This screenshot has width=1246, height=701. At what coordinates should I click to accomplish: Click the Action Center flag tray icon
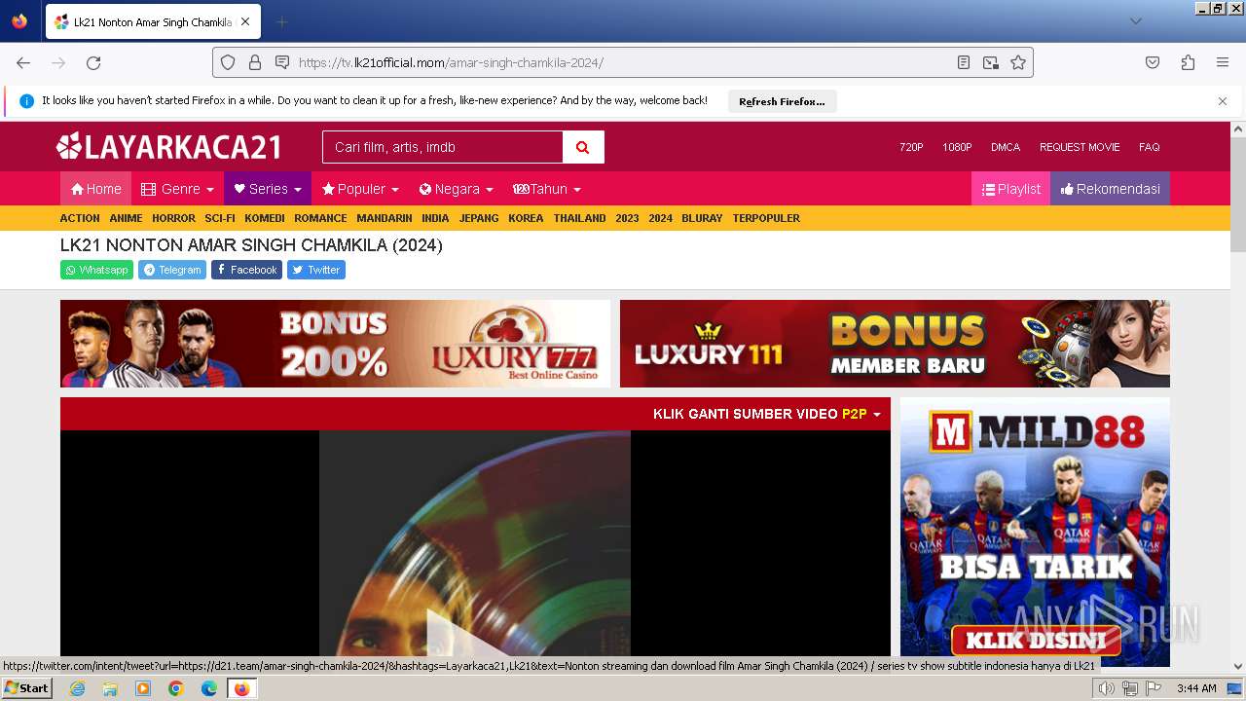pos(1154,688)
